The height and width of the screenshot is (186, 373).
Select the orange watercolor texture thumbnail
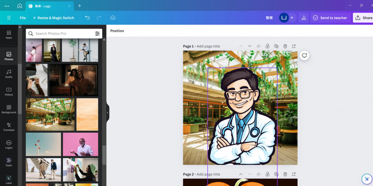(87, 114)
